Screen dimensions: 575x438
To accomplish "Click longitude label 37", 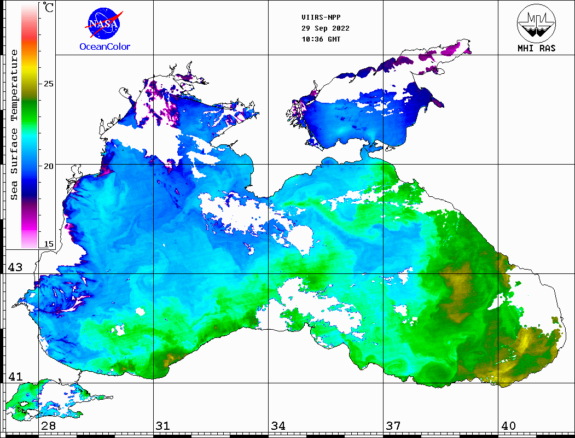I will pos(393,425).
